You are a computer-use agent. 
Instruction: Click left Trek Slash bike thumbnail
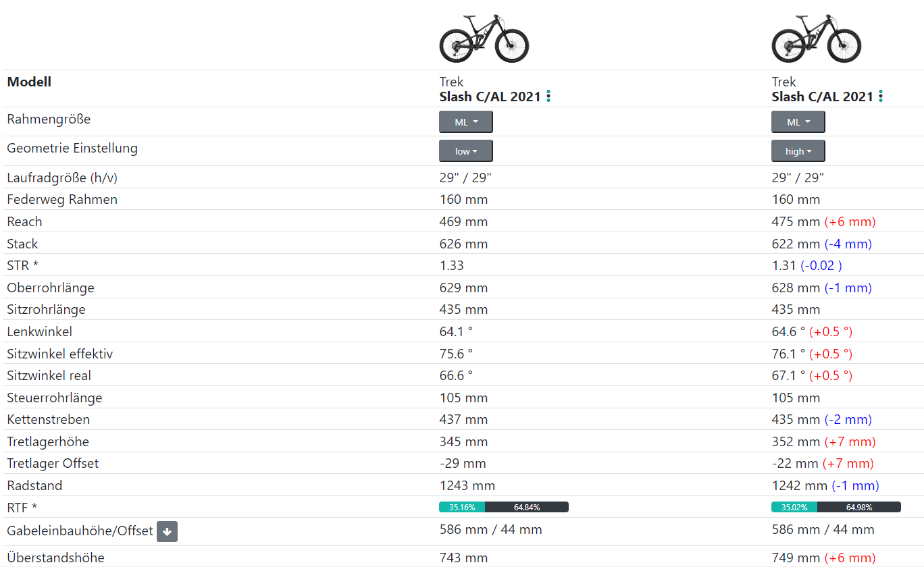point(484,38)
